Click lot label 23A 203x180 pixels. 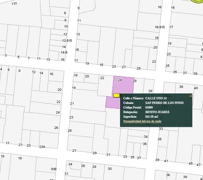(42, 147)
